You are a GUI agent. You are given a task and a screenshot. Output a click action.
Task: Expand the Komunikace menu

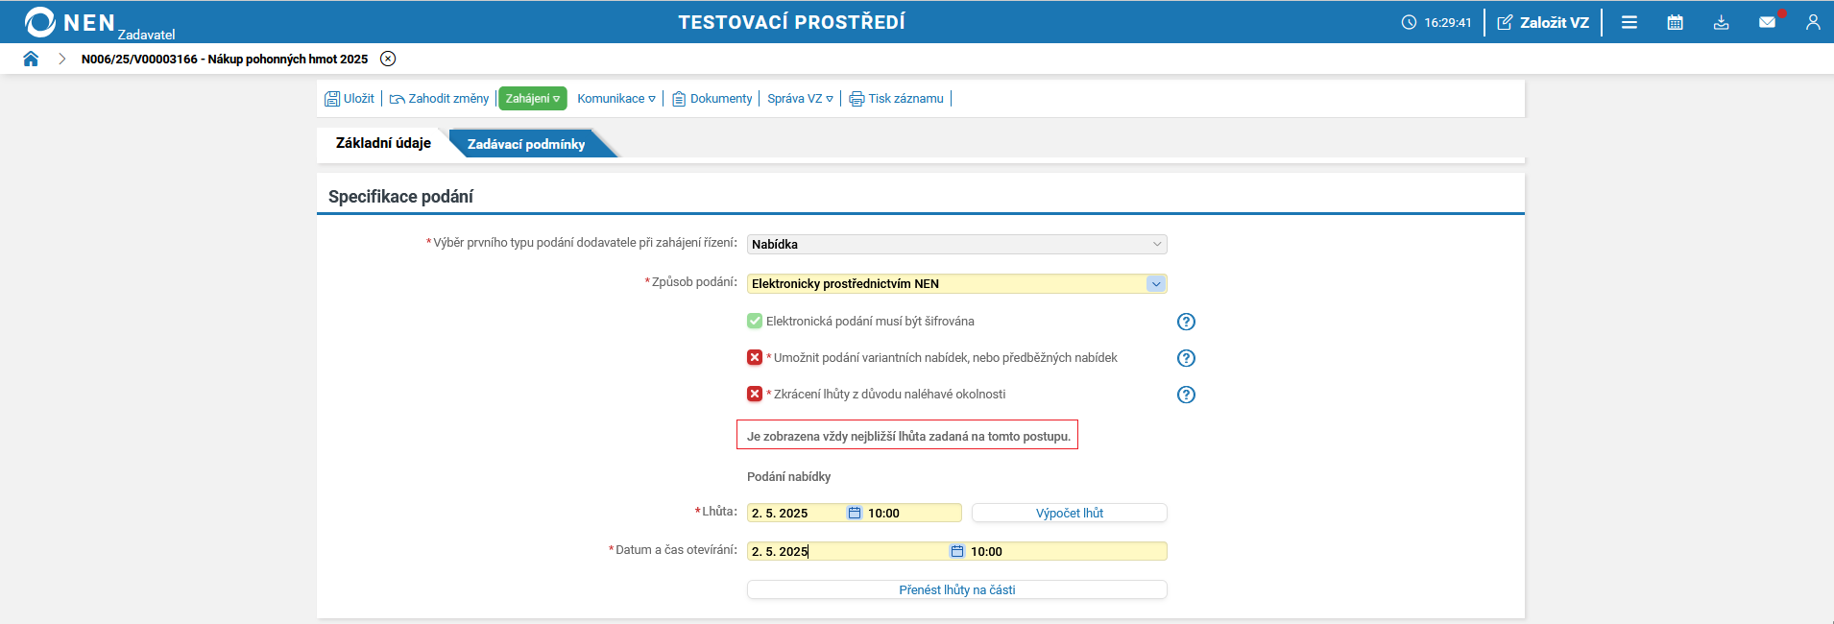[616, 99]
